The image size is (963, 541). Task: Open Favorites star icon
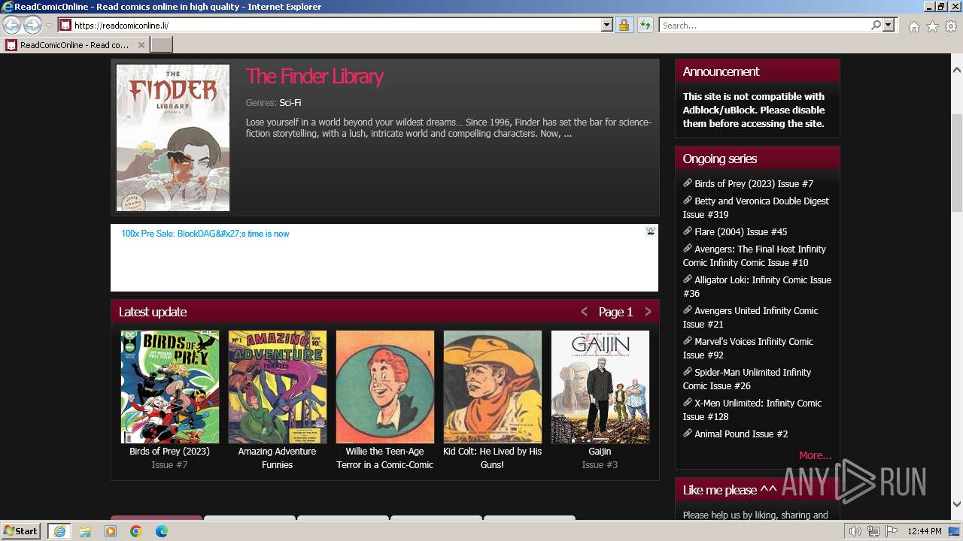pyautogui.click(x=932, y=26)
